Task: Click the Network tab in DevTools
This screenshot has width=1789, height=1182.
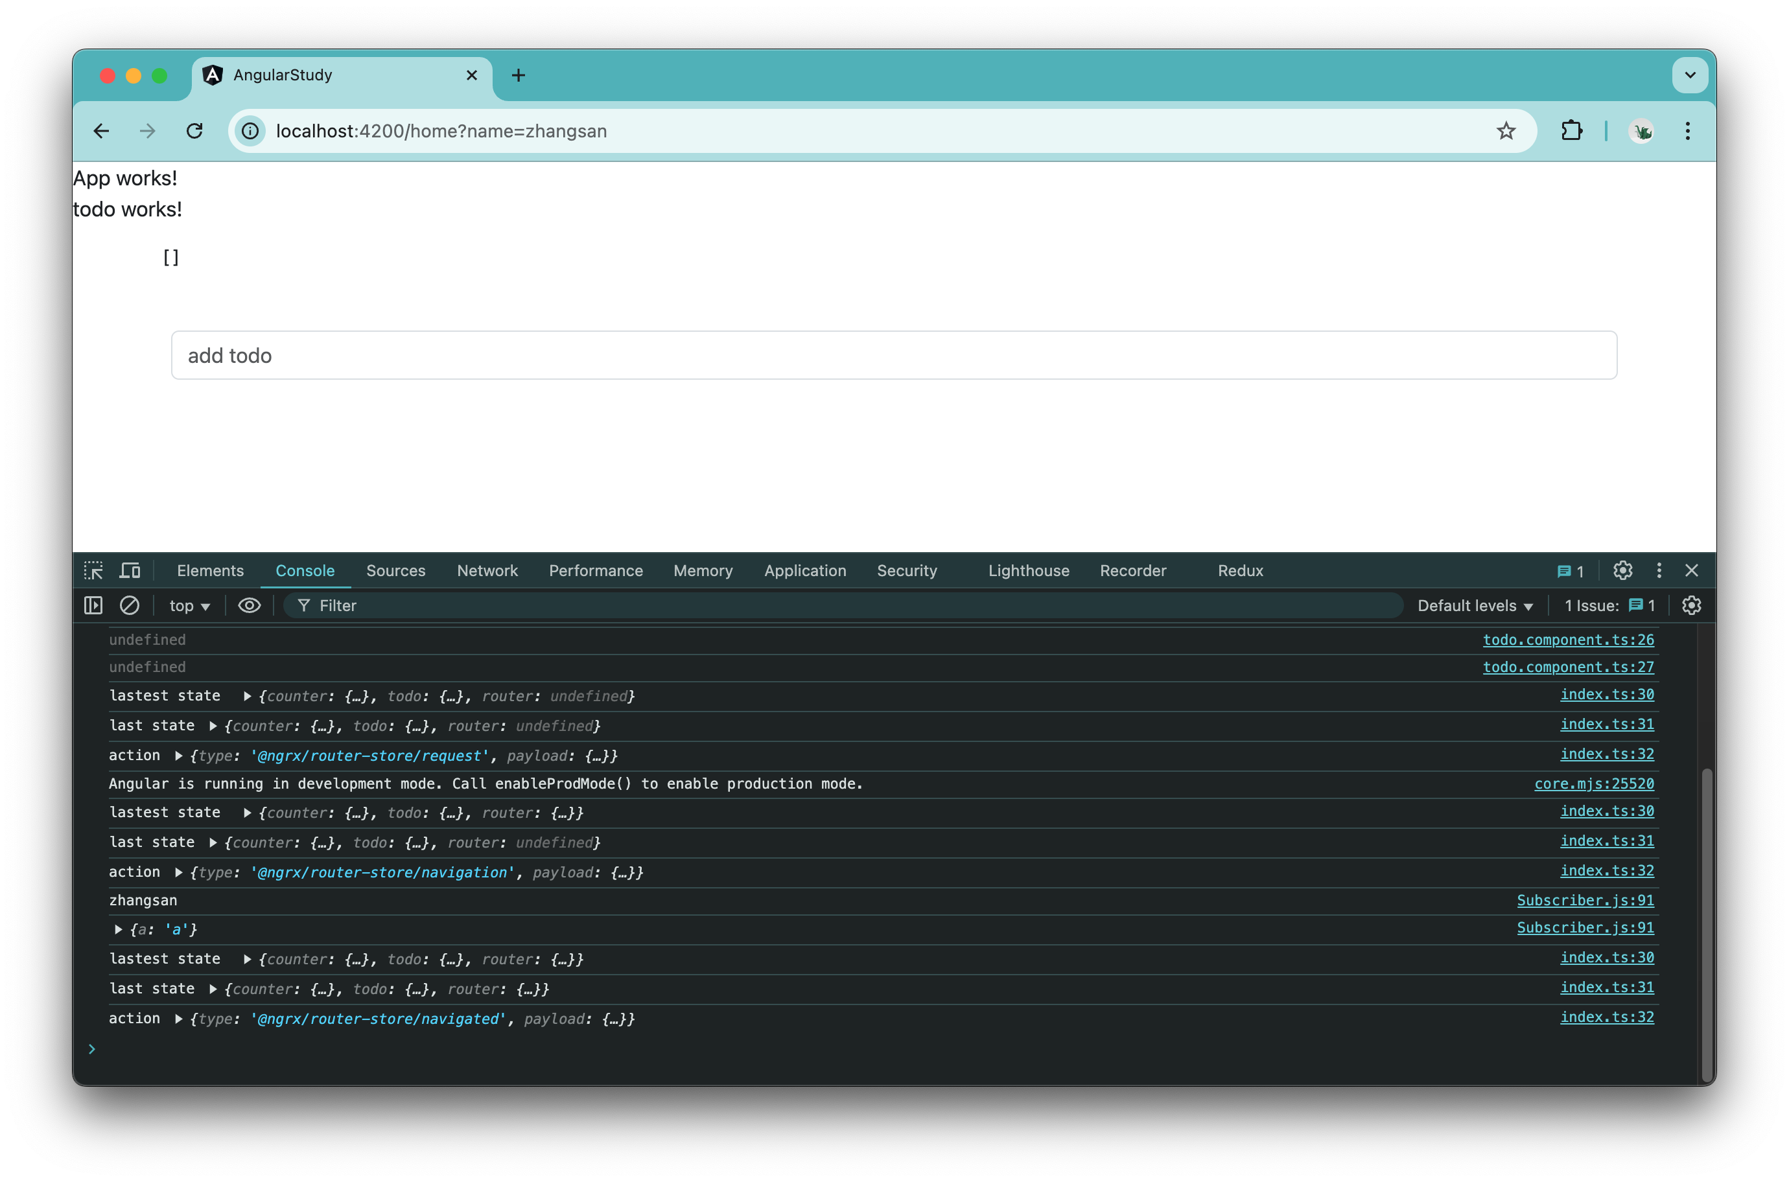Action: click(488, 570)
